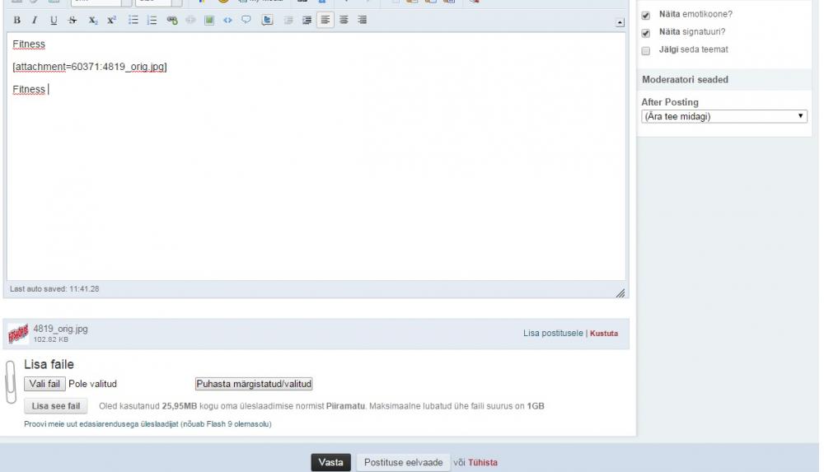Toggle the "Näita signatuuri?" checkbox
The width and height of the screenshot is (824, 472).
pyautogui.click(x=646, y=33)
